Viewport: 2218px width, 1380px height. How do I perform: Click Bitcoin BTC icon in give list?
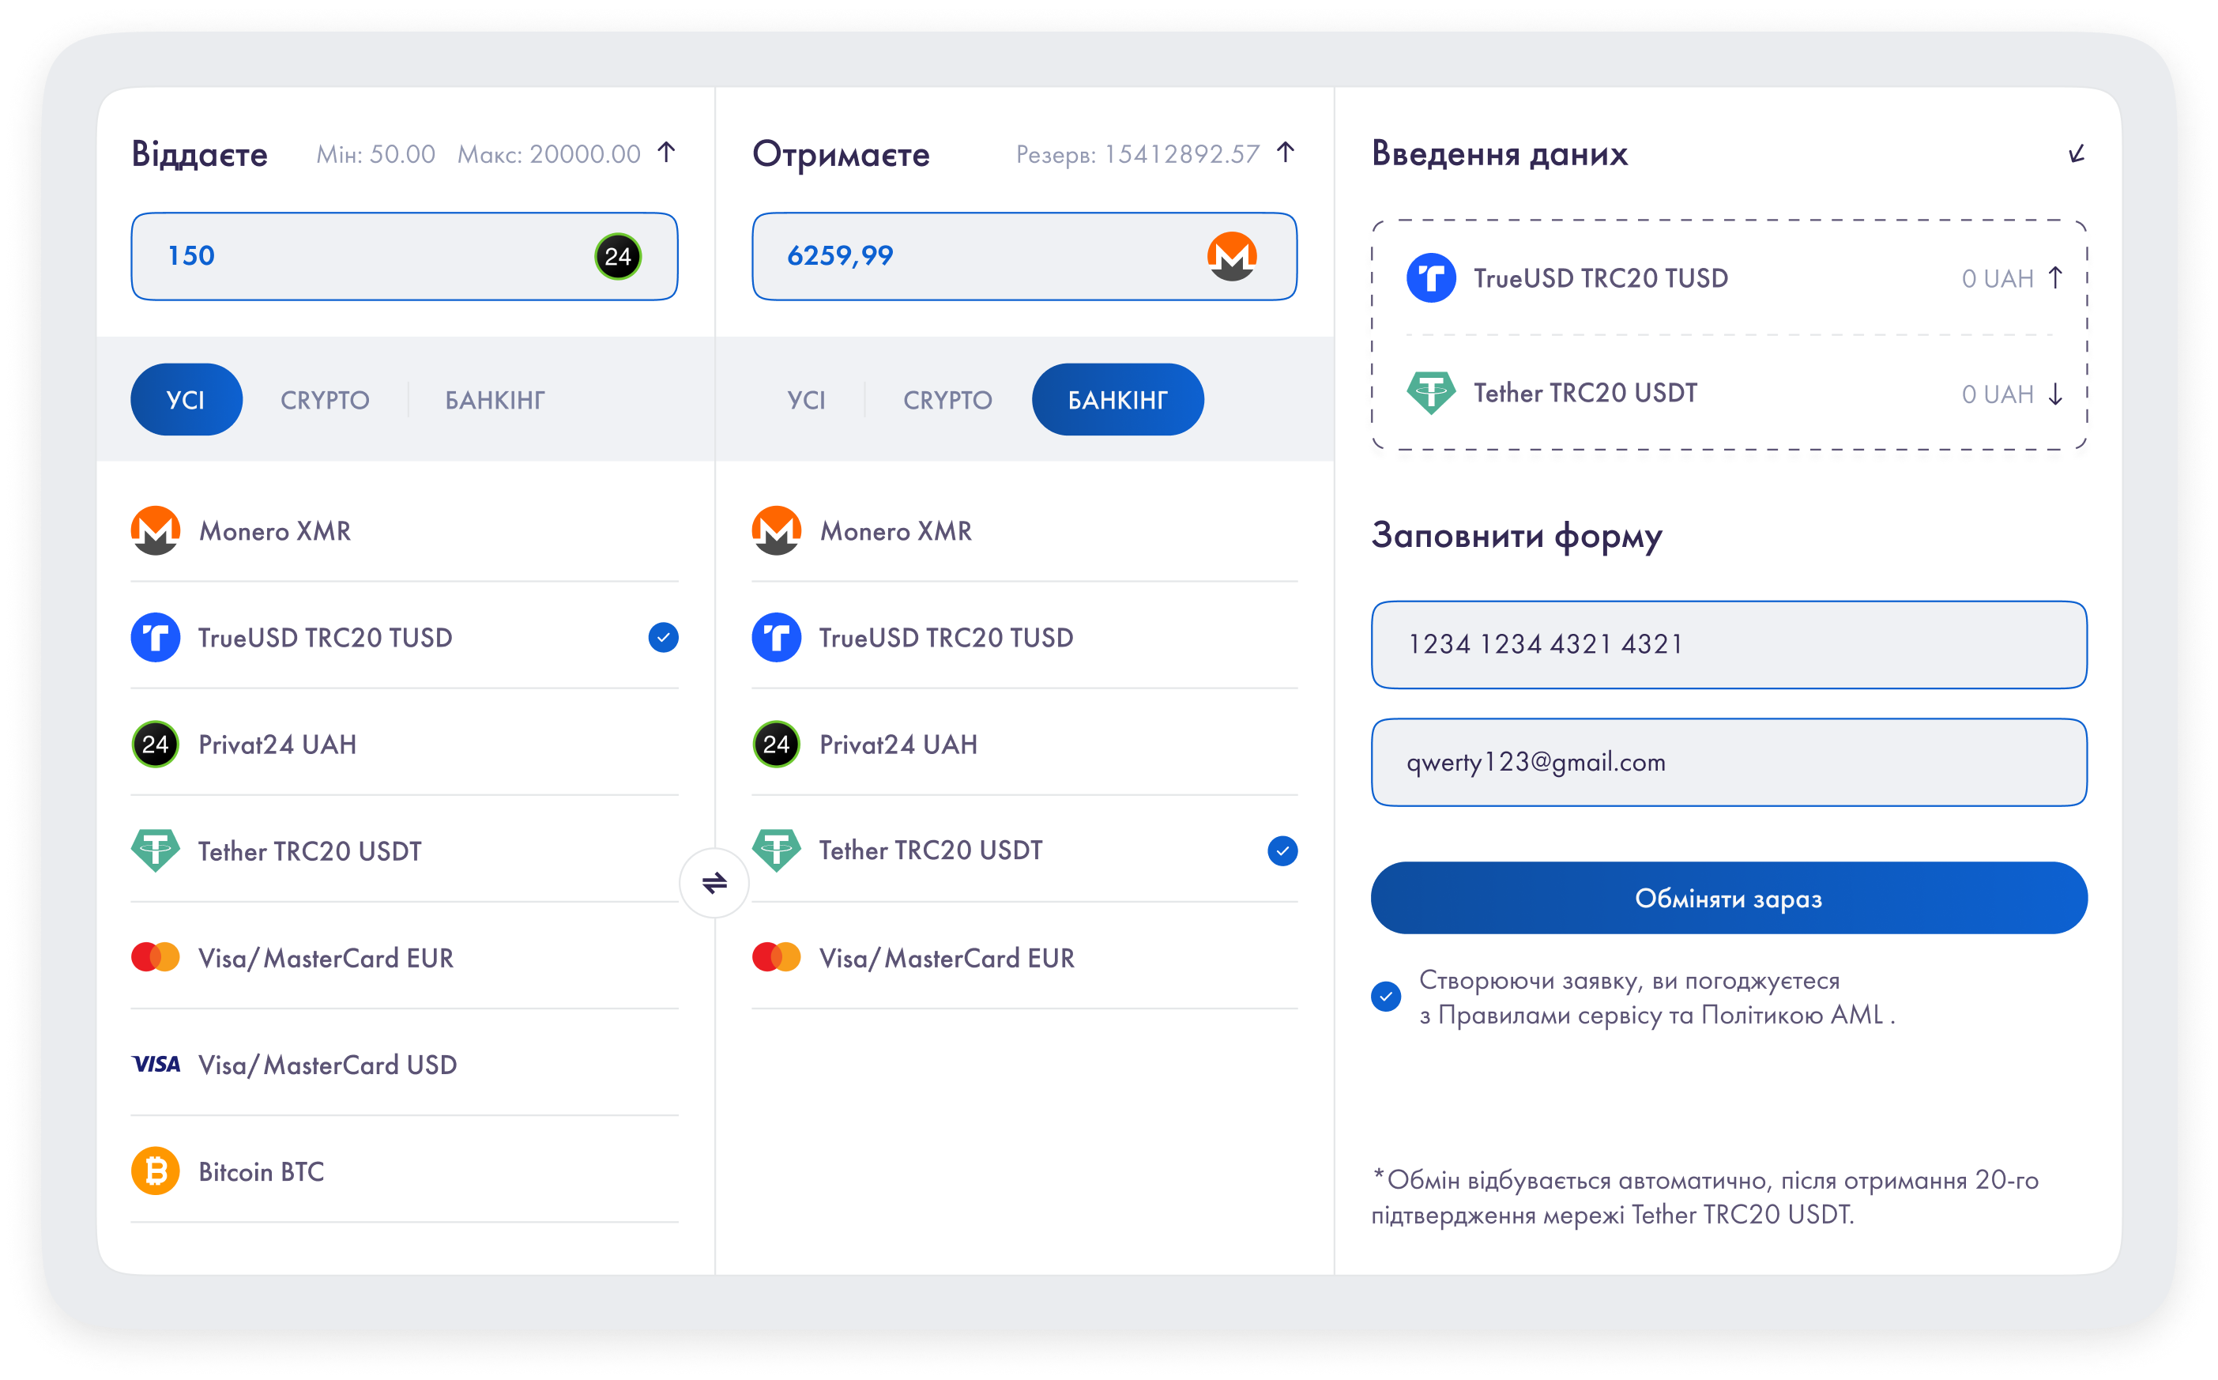coord(155,1171)
